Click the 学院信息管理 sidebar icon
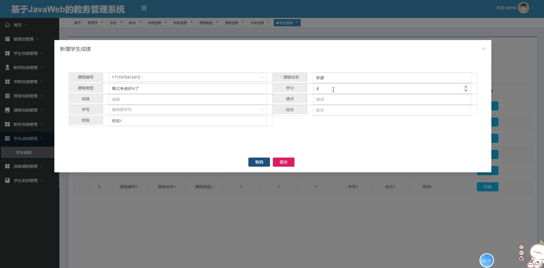This screenshot has width=544, height=268. tap(7, 82)
